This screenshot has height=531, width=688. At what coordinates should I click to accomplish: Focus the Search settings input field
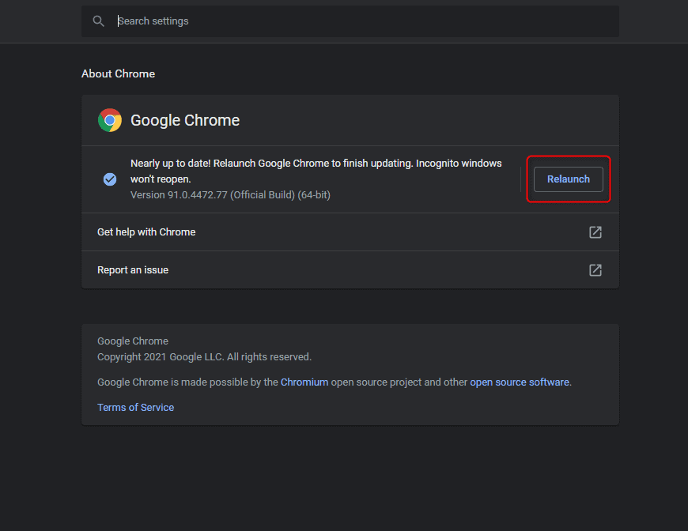click(x=350, y=21)
